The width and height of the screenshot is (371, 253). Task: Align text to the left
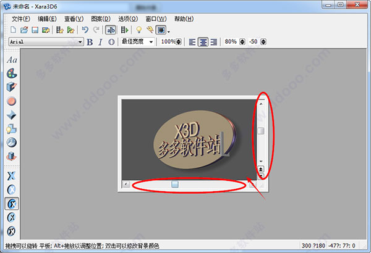click(192, 42)
